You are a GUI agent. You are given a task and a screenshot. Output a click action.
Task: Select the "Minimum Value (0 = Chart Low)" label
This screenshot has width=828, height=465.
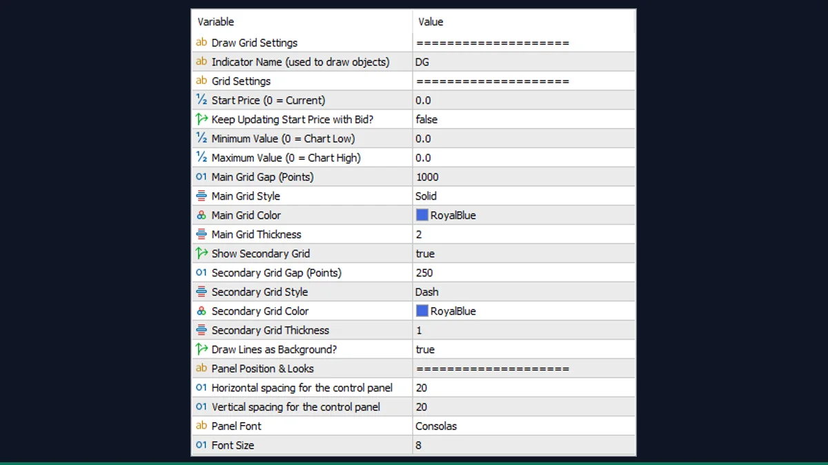tap(283, 138)
